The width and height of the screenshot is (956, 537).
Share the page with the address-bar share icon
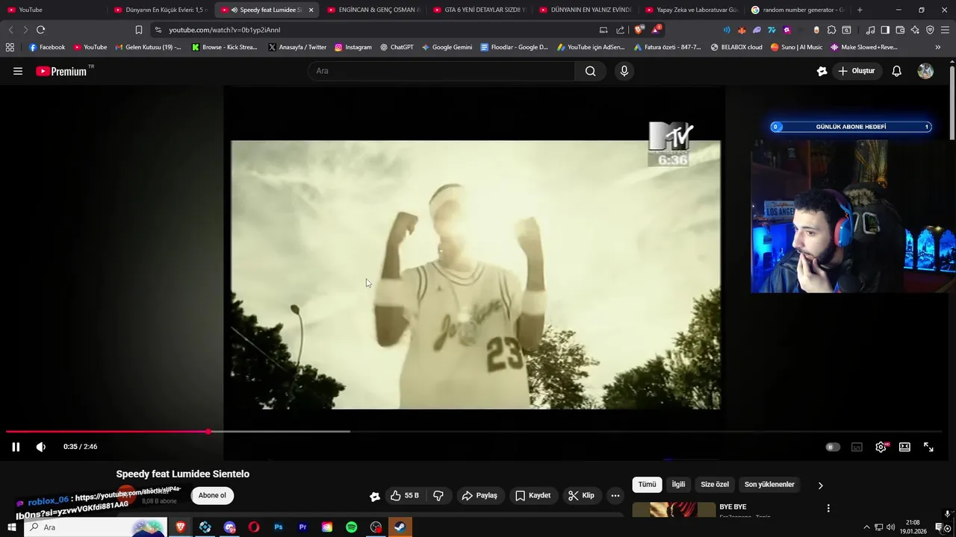(x=621, y=30)
